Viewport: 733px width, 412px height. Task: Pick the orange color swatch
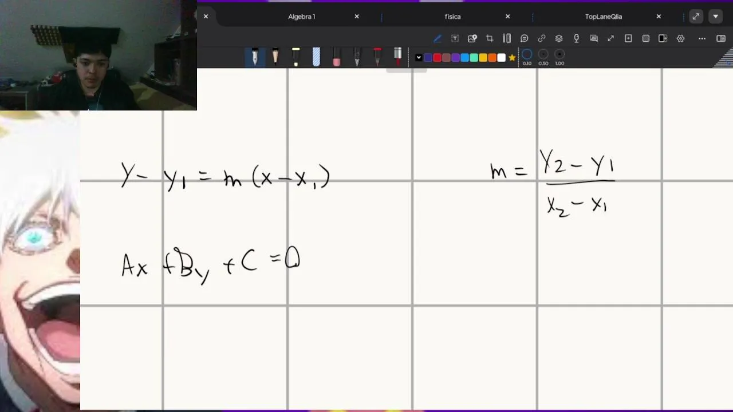click(492, 57)
